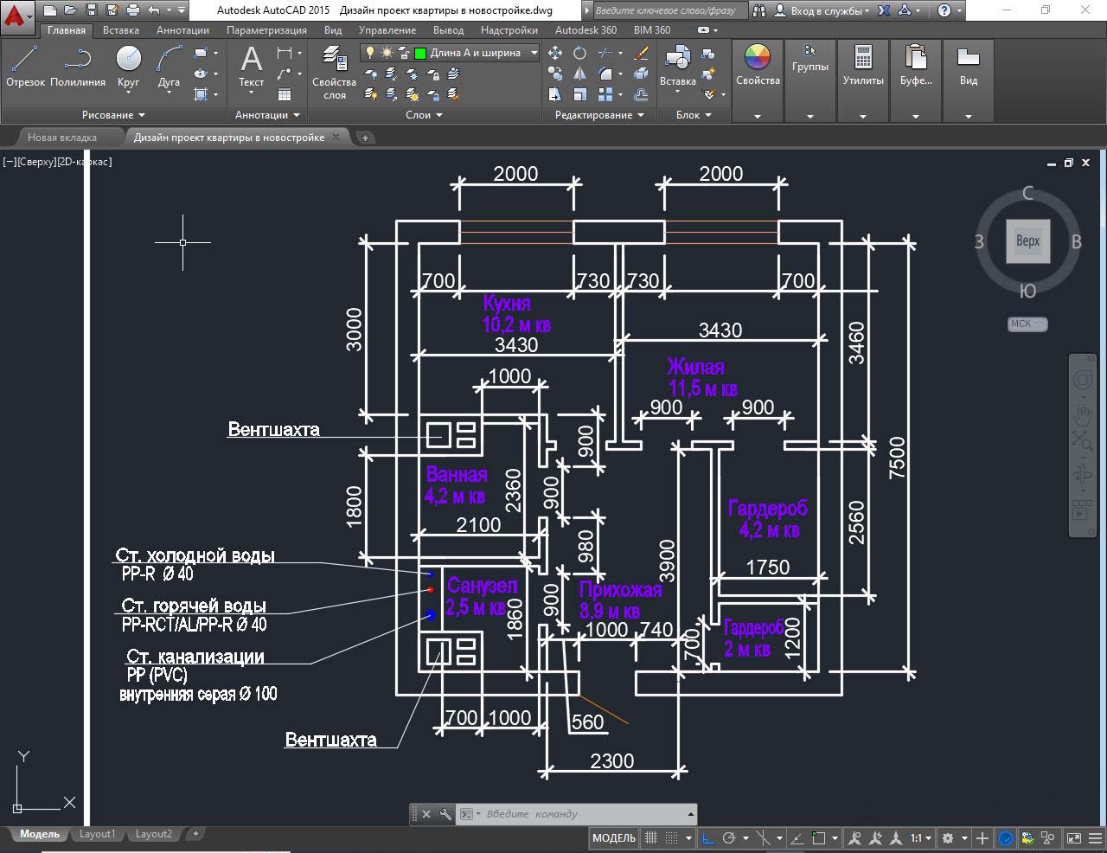
Task: Select the Отрезок line tool
Action: (x=25, y=66)
